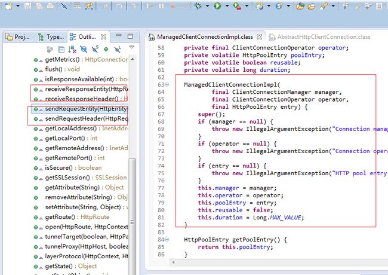The image size is (388, 275).
Task: Click the Save icon in toolbar
Action: coord(27,6)
